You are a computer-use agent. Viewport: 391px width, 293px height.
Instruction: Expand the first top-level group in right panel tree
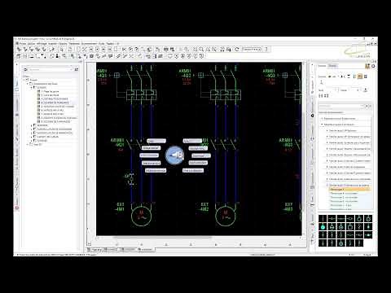(x=323, y=119)
